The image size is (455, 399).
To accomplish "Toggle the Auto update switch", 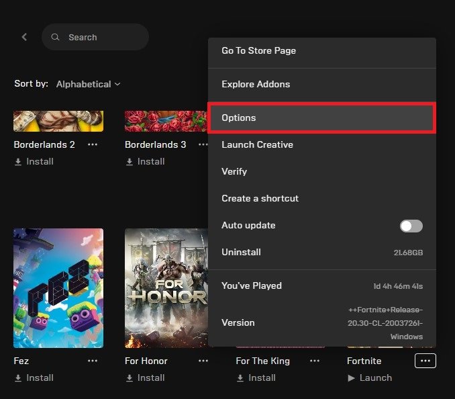I will [x=411, y=226].
